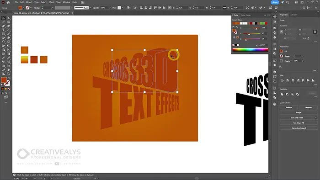Viewport: 320px width, 180px height.
Task: Click the lone orange swatch square on artboard
Action: [x=25, y=50]
